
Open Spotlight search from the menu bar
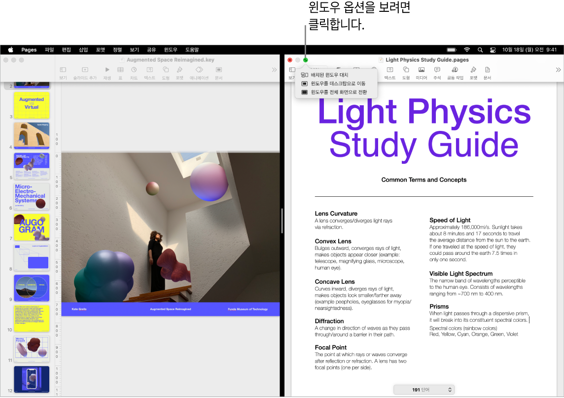click(x=480, y=49)
